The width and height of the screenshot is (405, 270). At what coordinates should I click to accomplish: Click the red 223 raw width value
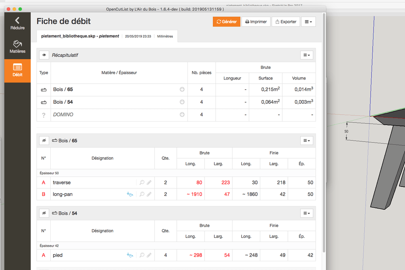coord(225,183)
